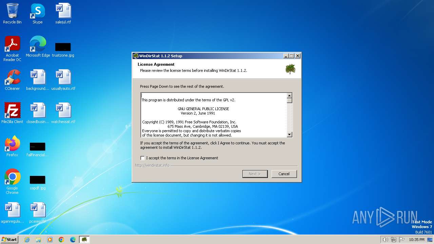Click inside the license agreement text box
The height and width of the screenshot is (244, 434).
[x=214, y=115]
